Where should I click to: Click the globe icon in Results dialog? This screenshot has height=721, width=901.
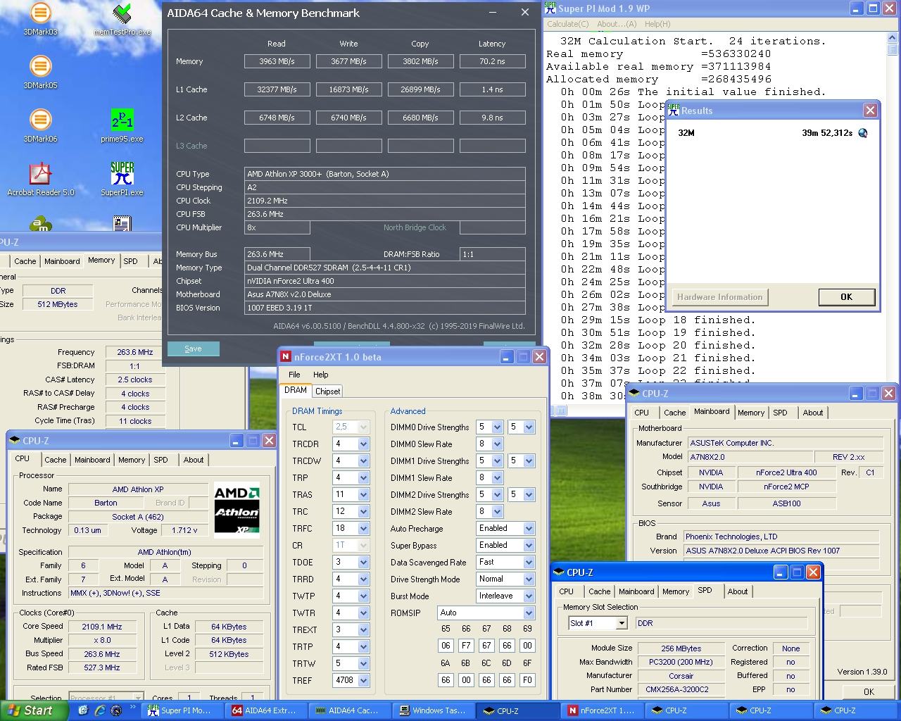pyautogui.click(x=863, y=132)
